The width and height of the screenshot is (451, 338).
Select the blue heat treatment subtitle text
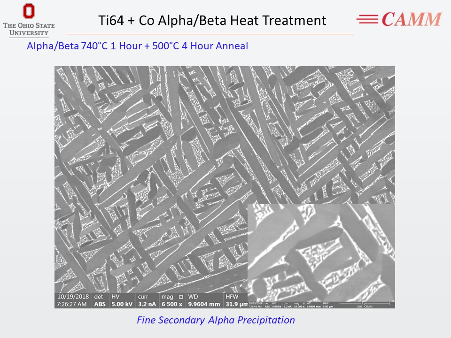click(137, 46)
